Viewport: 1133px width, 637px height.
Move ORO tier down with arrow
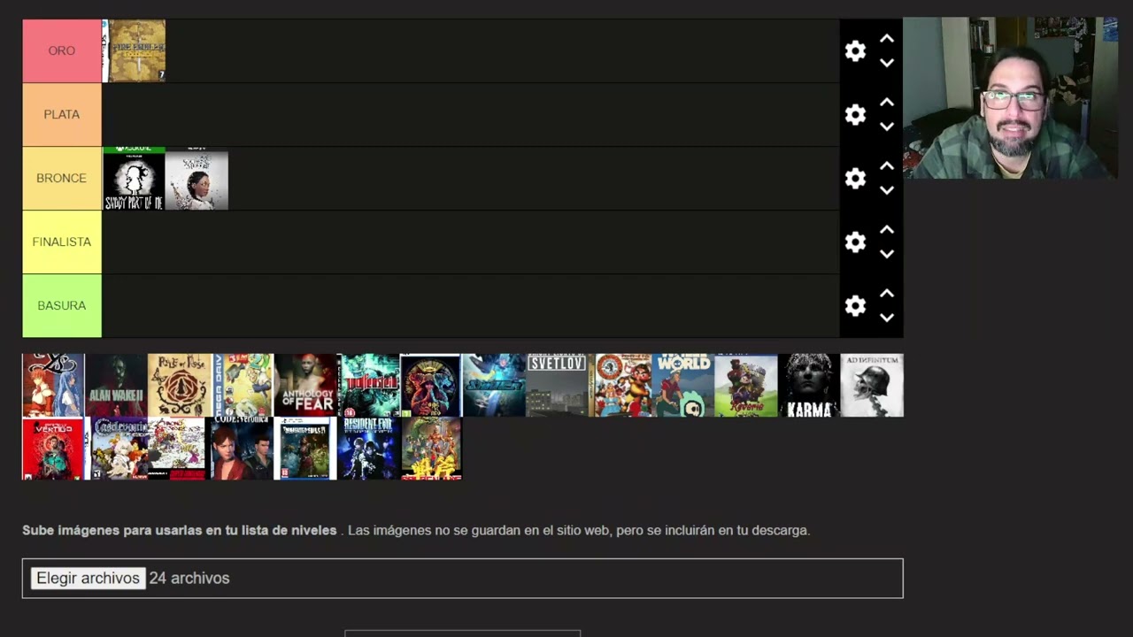[886, 63]
